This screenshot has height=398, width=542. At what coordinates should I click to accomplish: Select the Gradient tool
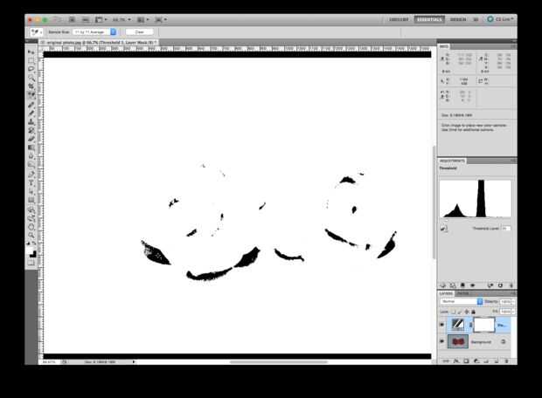[31, 148]
